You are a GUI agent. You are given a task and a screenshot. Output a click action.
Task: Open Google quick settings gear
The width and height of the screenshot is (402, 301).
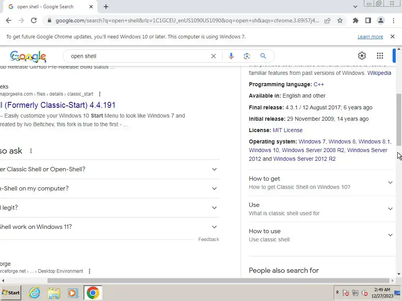click(362, 56)
